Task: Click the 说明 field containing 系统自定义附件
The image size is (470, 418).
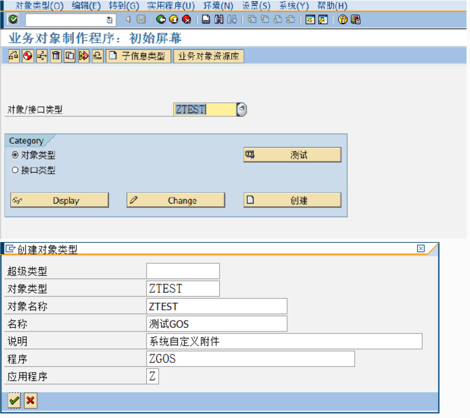Action: coord(284,341)
